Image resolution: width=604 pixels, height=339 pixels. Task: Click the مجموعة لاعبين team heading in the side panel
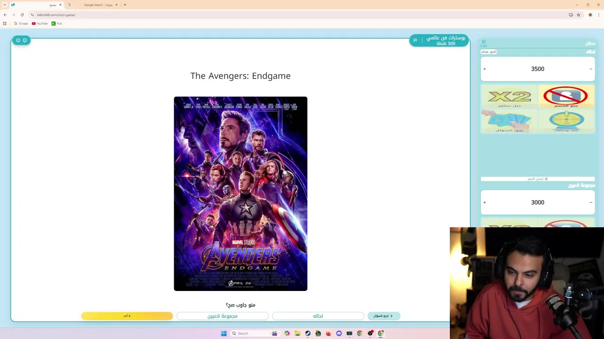581,186
